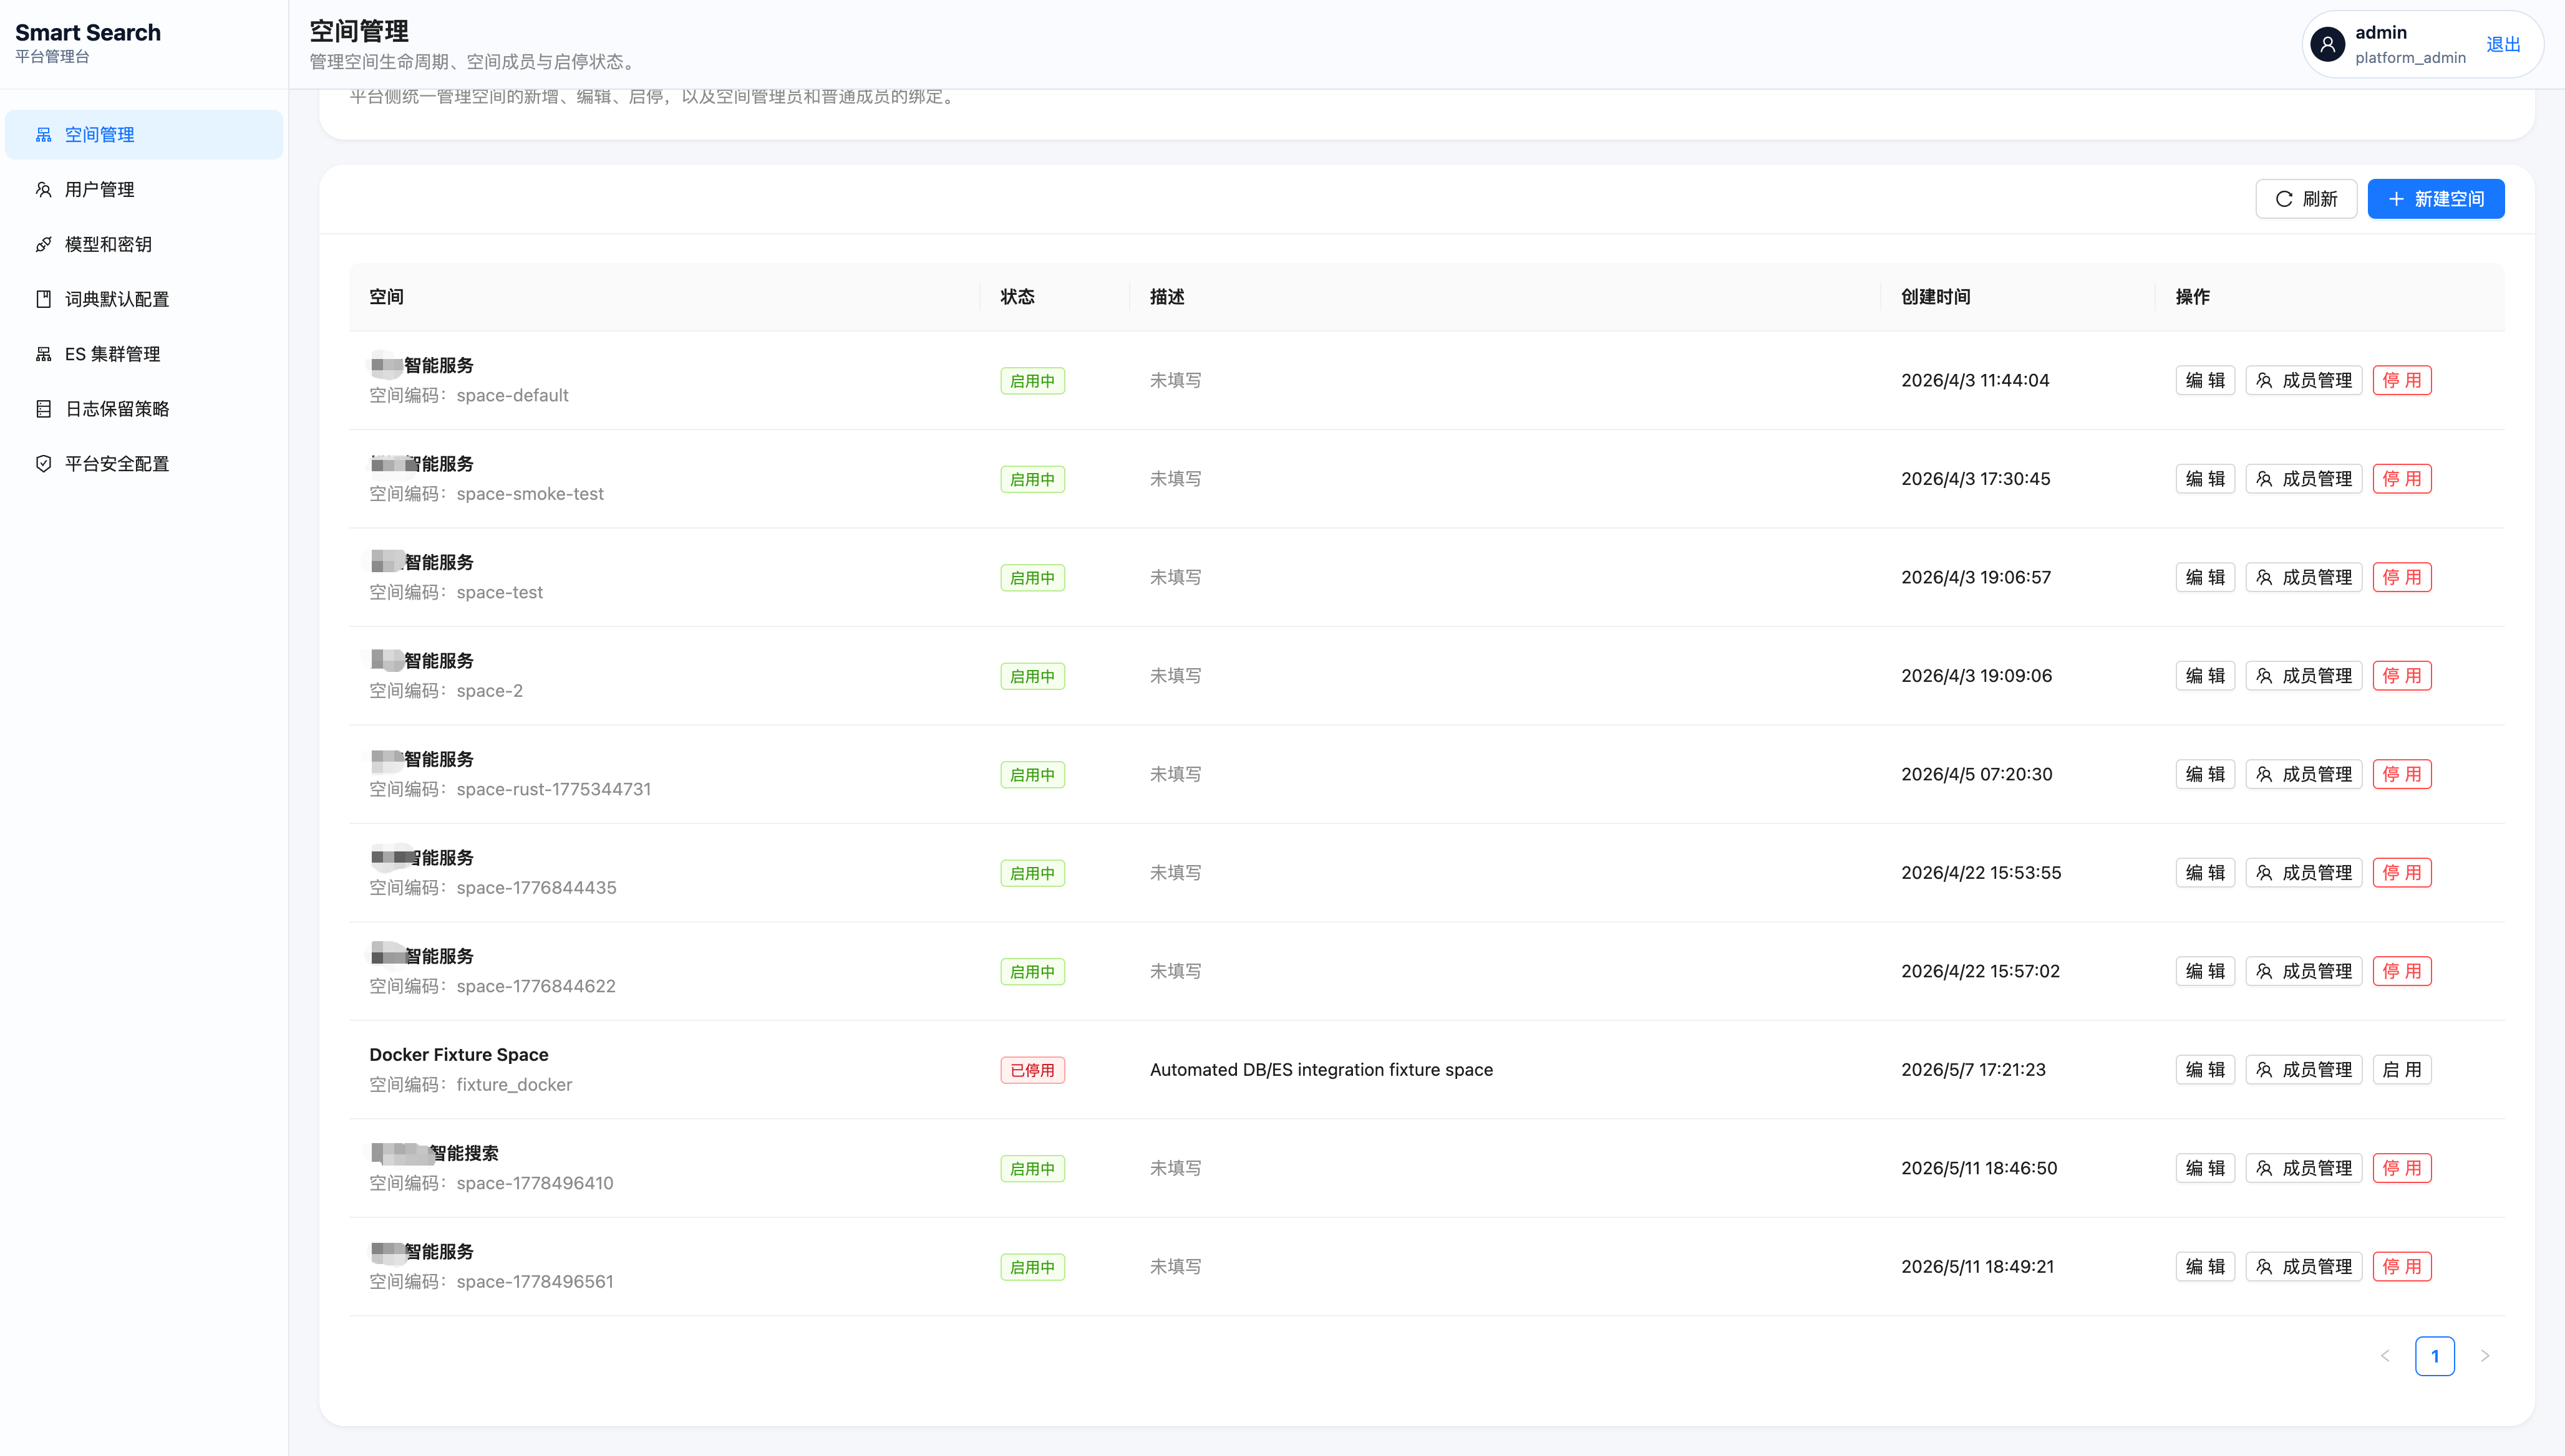Go to the previous page arrow
This screenshot has height=1456, width=2565.
click(x=2385, y=1356)
